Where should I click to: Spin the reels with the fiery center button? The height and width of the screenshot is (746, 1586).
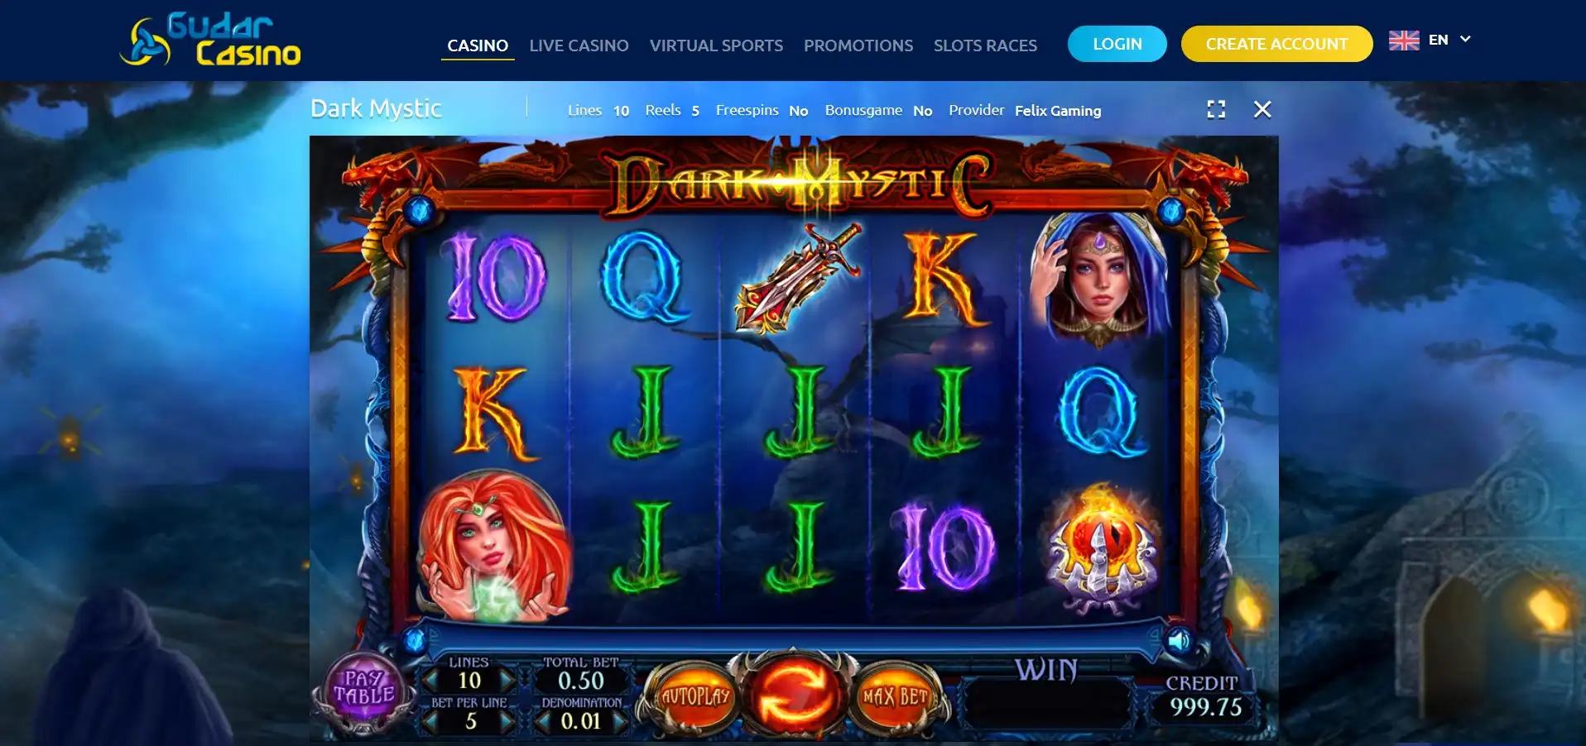(x=793, y=696)
